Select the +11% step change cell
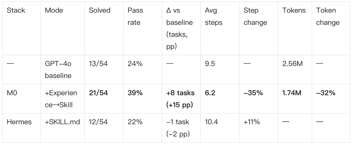This screenshot has width=353, height=145. [x=252, y=122]
